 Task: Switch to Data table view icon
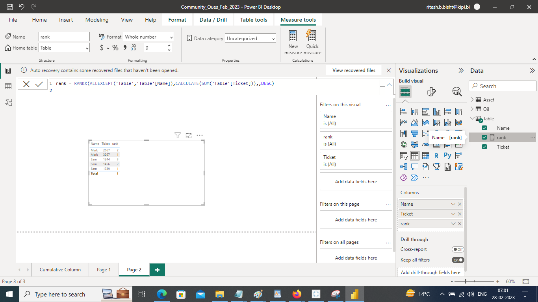8,87
